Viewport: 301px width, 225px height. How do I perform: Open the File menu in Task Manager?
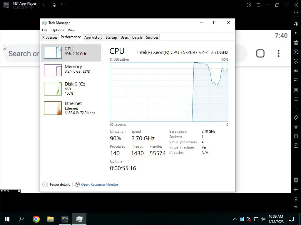pos(45,30)
